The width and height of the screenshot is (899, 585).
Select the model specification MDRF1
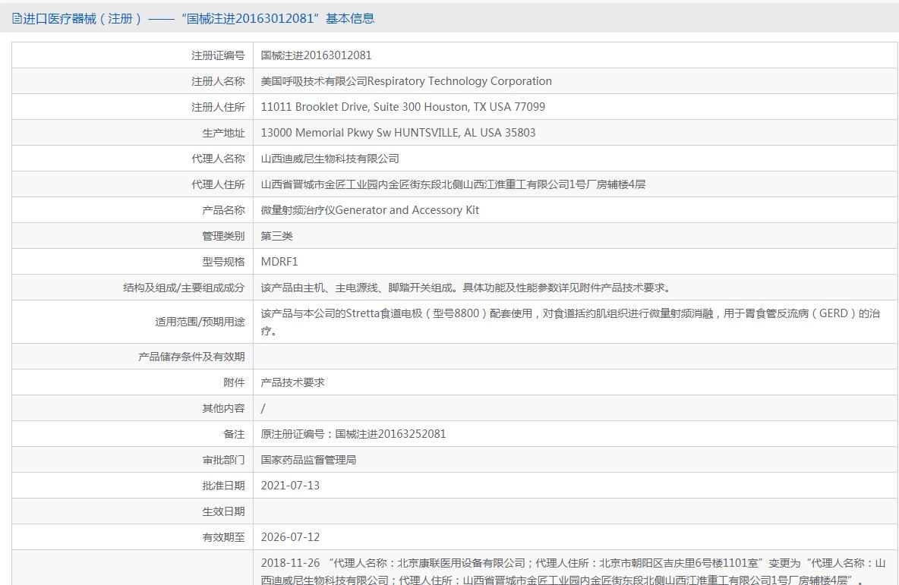tap(279, 262)
